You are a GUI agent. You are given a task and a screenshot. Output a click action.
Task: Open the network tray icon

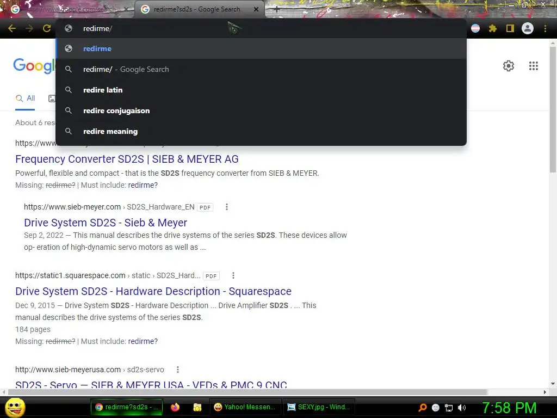tap(449, 408)
